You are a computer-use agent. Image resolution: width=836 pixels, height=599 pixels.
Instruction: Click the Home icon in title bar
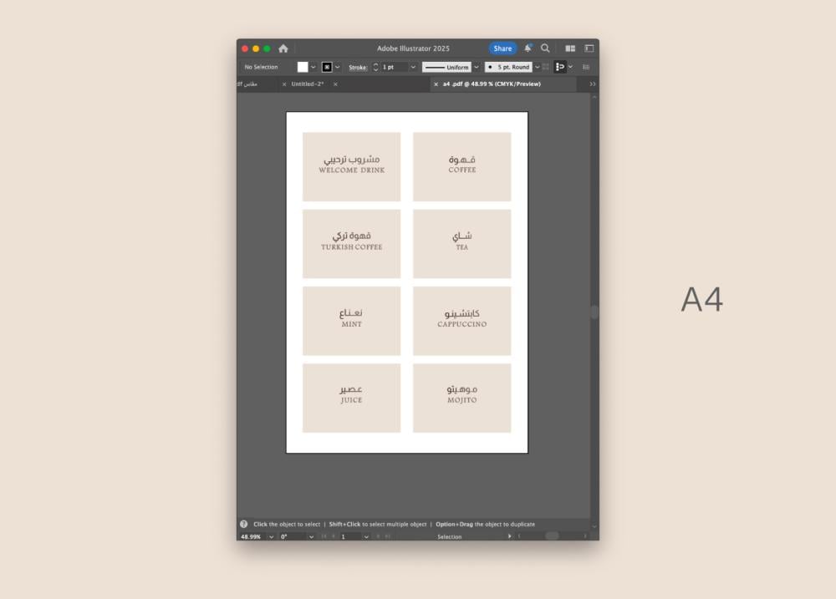[283, 48]
